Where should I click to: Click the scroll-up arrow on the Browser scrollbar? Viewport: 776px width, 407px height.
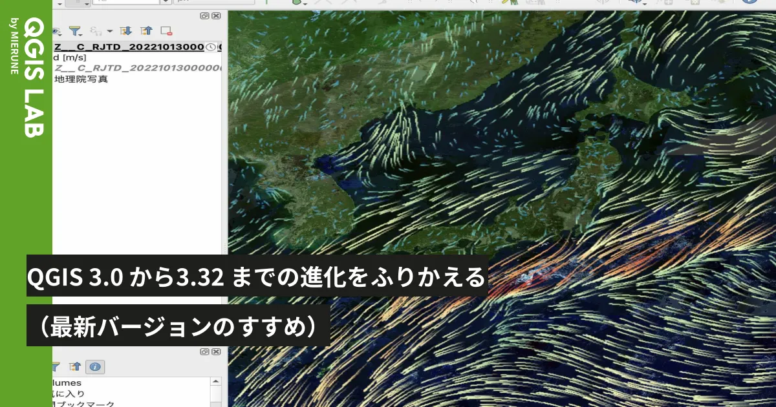215,381
